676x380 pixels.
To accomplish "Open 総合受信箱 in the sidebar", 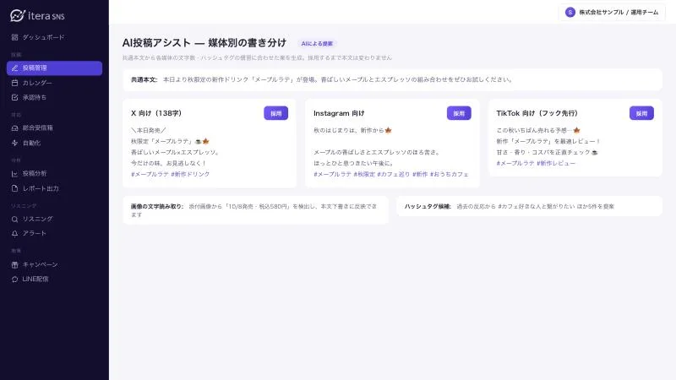I will click(x=54, y=128).
